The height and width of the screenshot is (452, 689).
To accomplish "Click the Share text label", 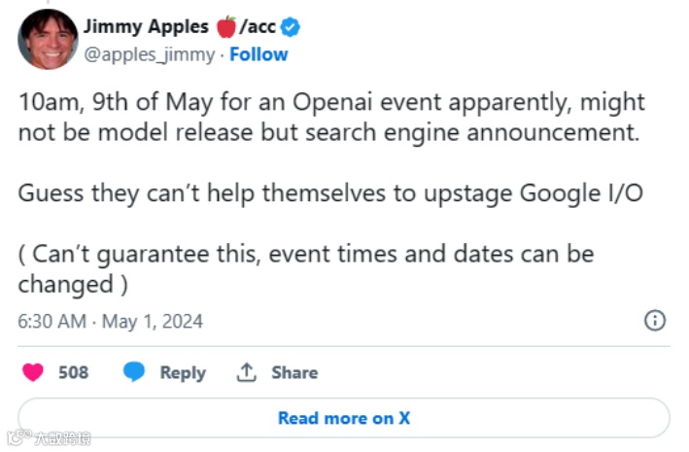I will [x=294, y=372].
